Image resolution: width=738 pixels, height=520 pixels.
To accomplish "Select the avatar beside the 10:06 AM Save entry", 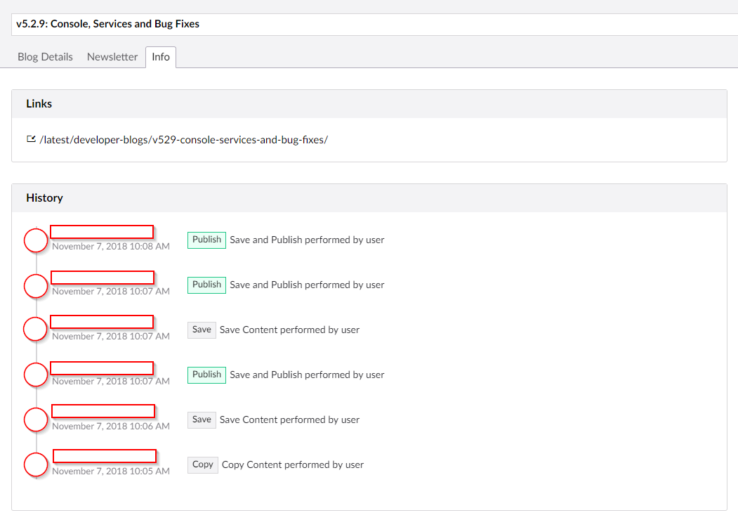I will [x=36, y=420].
